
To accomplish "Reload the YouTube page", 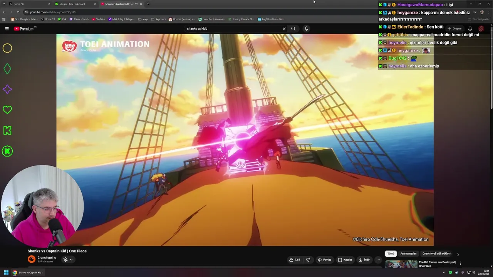I will coord(18,12).
